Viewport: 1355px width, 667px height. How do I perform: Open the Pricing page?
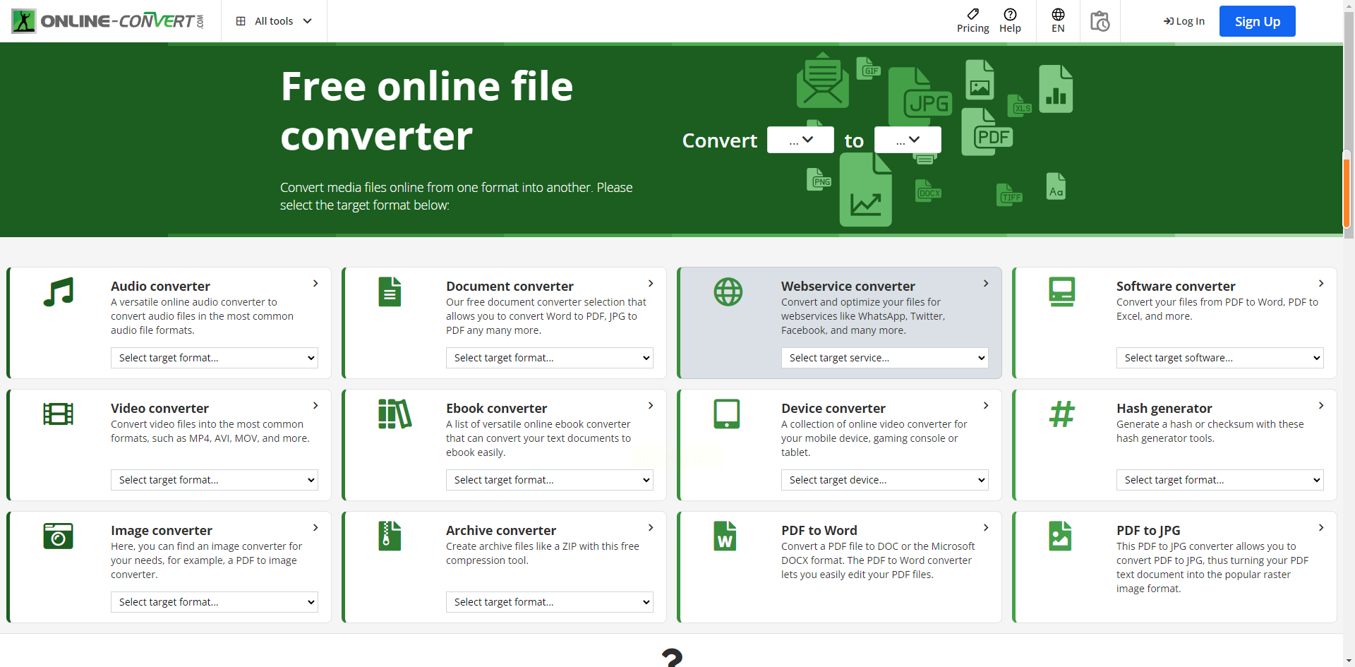[972, 21]
